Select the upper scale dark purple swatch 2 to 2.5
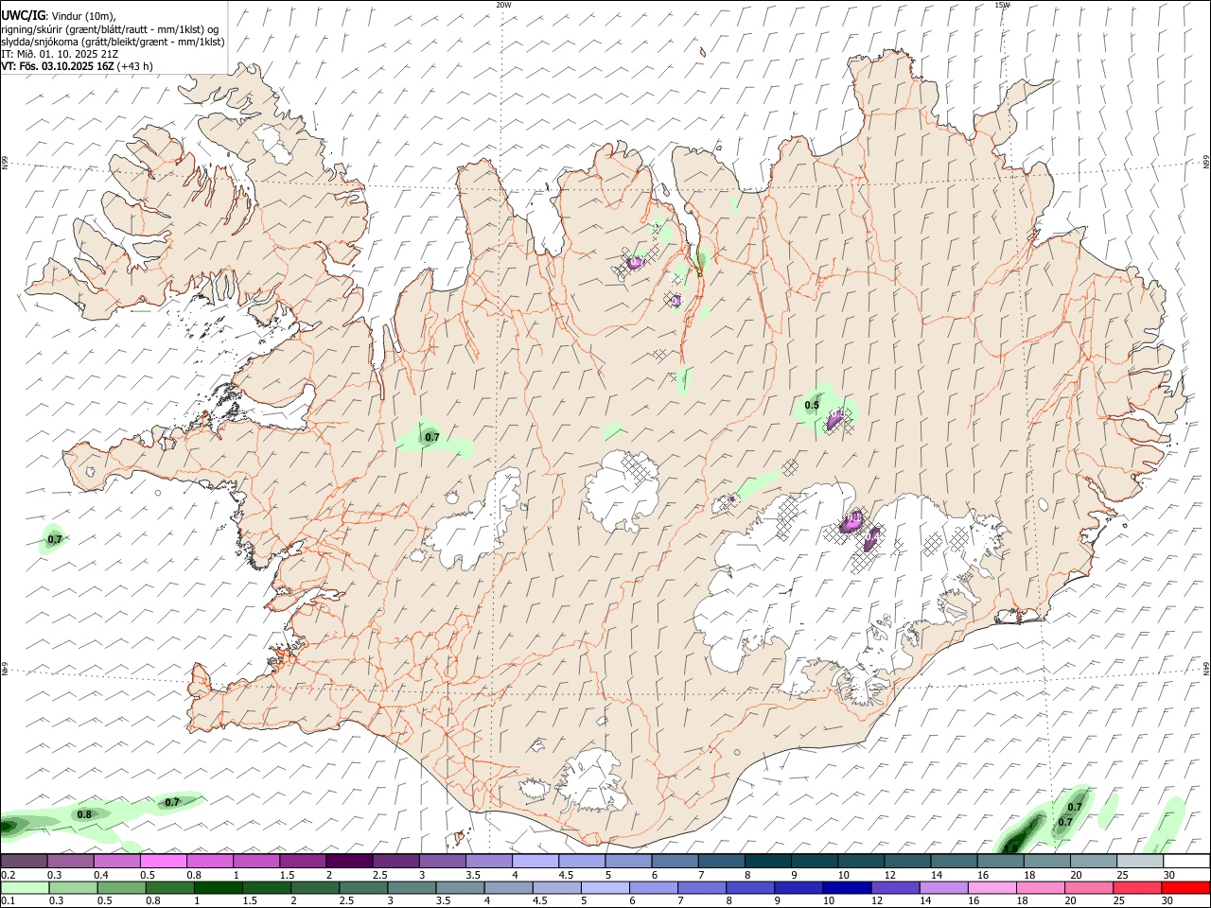 coord(349,861)
